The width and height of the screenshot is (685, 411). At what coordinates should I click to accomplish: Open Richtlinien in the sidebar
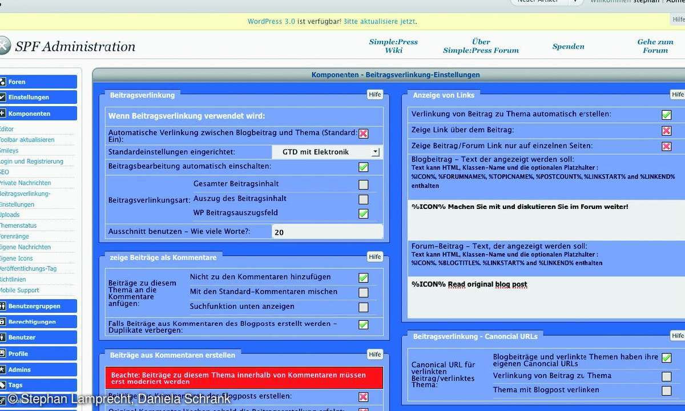13,279
